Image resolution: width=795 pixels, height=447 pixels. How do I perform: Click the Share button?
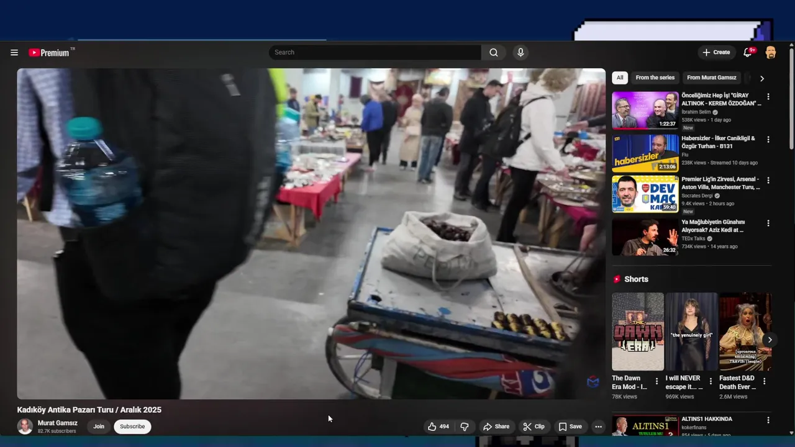pyautogui.click(x=496, y=427)
